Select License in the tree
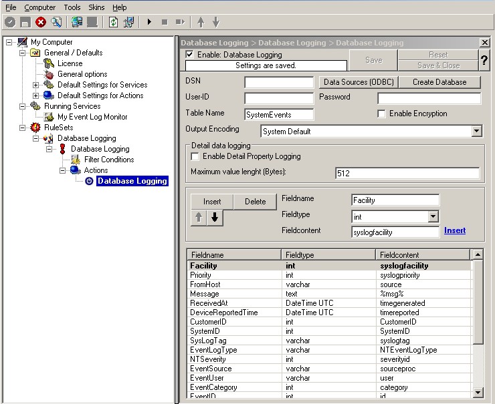This screenshot has height=404, width=495. click(x=70, y=63)
